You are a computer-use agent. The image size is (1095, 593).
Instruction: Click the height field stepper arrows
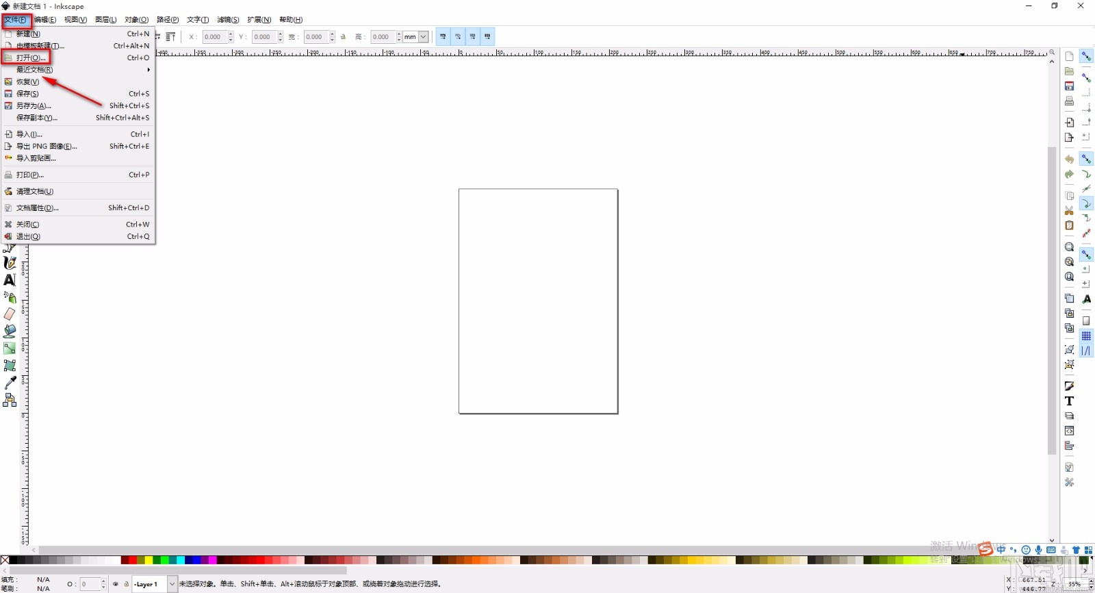(x=399, y=37)
